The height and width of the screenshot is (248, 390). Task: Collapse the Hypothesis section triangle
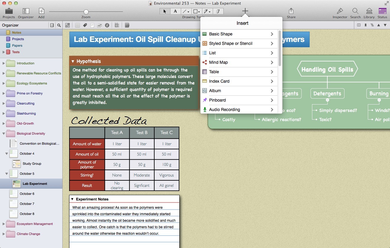tap(73, 61)
